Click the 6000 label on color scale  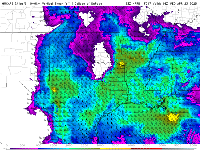[193, 145]
